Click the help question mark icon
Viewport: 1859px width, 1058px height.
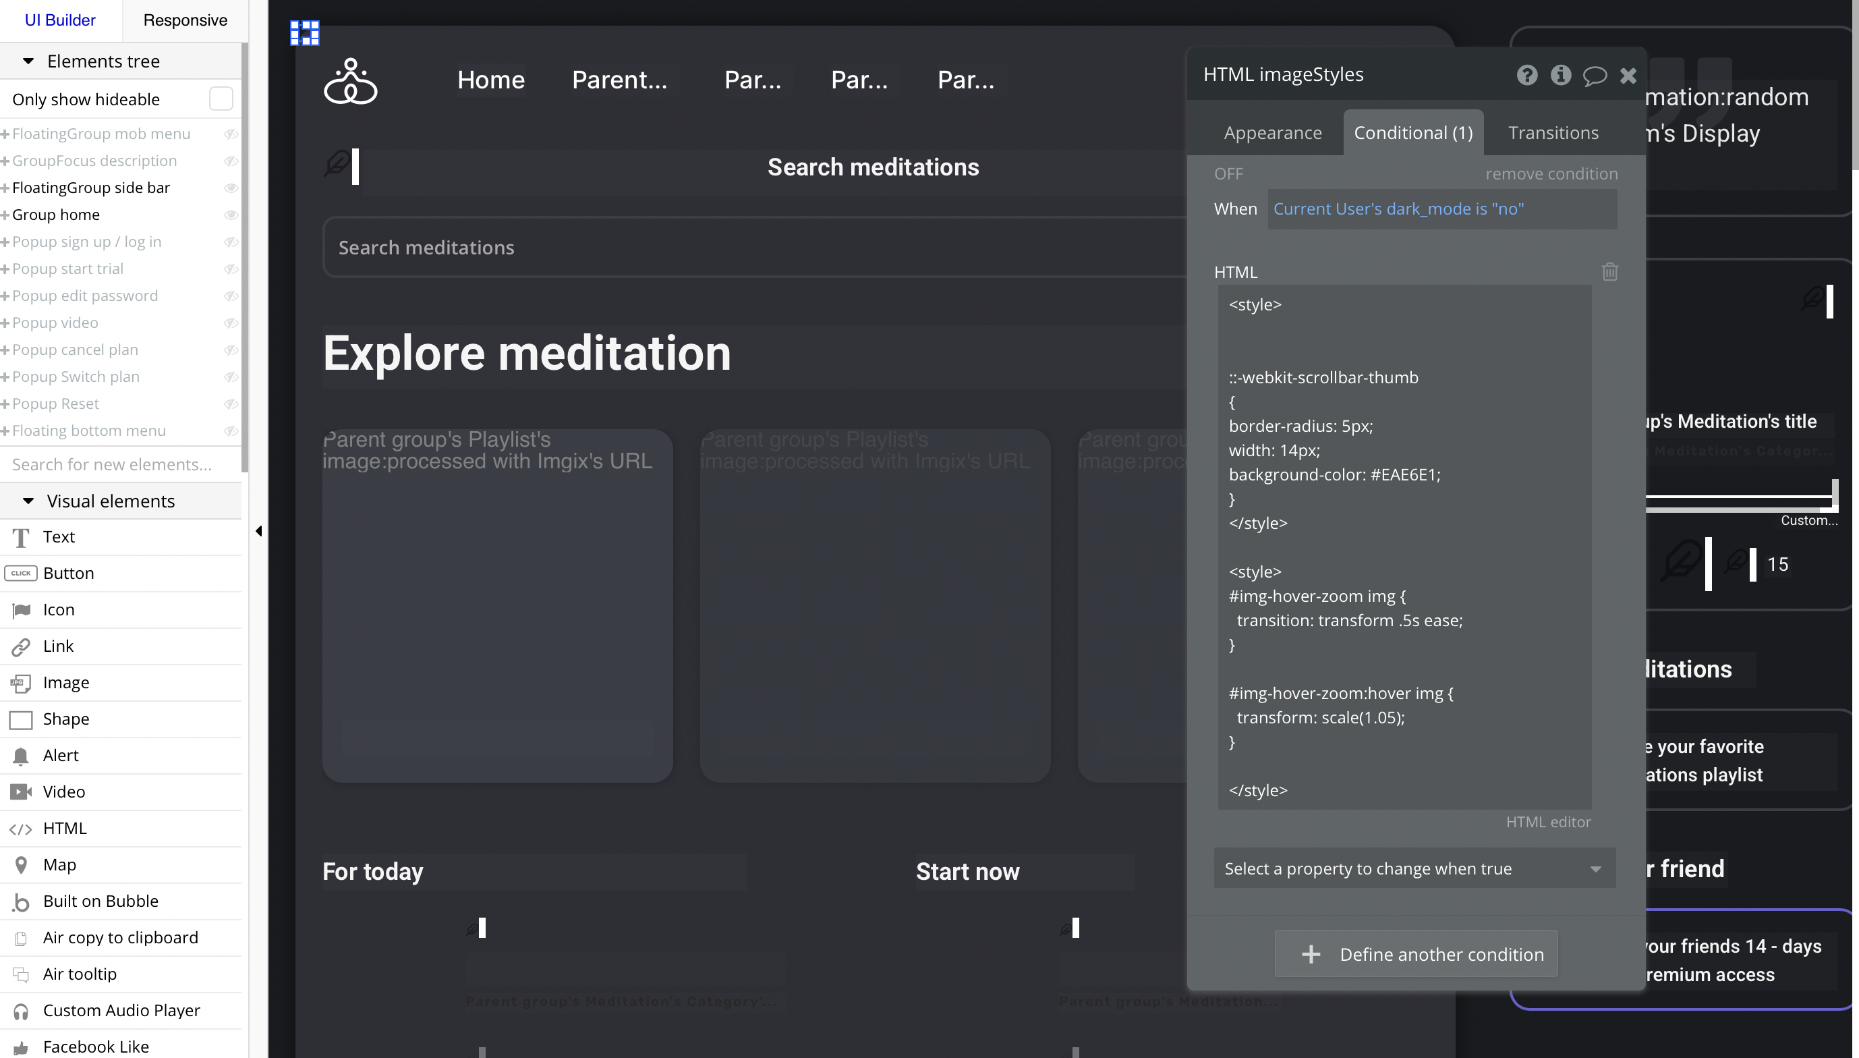[x=1526, y=75]
